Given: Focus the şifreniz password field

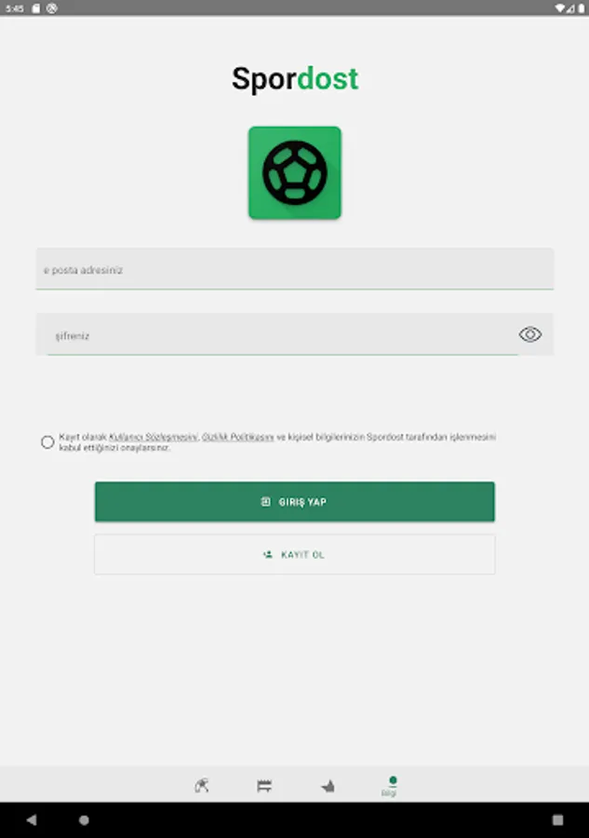Looking at the screenshot, I should [277, 334].
